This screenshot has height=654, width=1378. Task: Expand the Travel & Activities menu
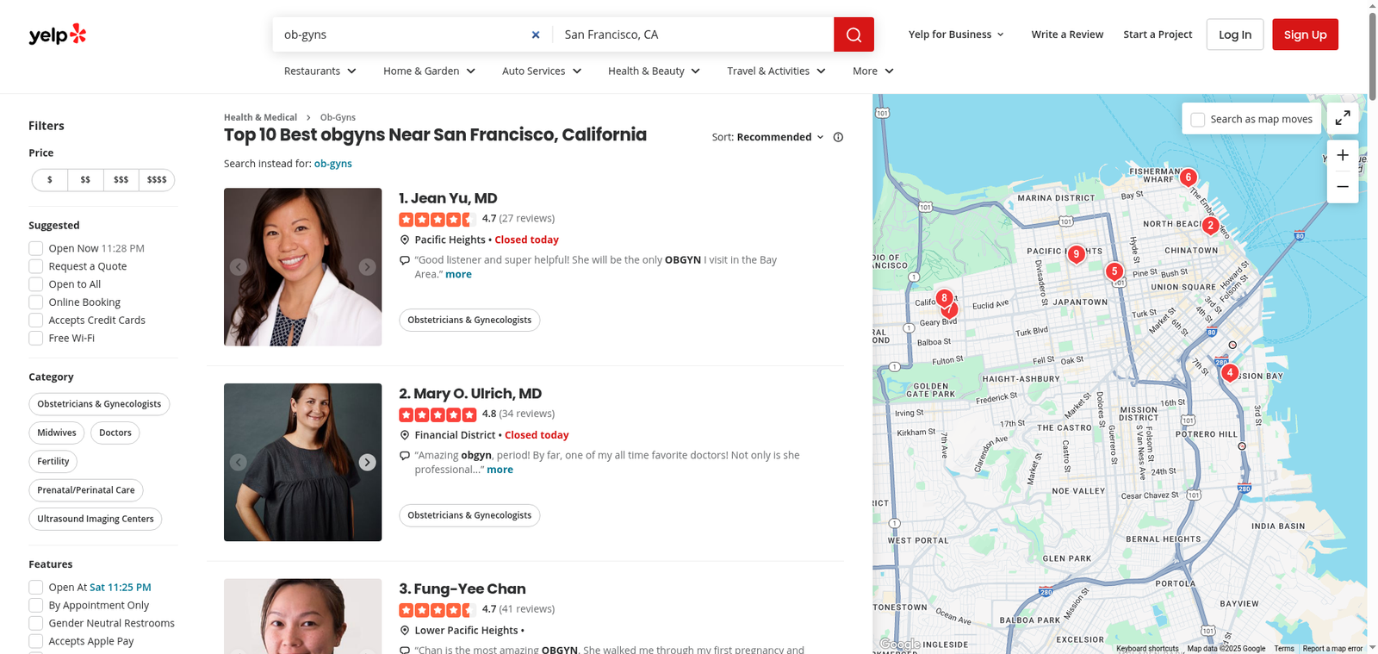click(x=777, y=71)
